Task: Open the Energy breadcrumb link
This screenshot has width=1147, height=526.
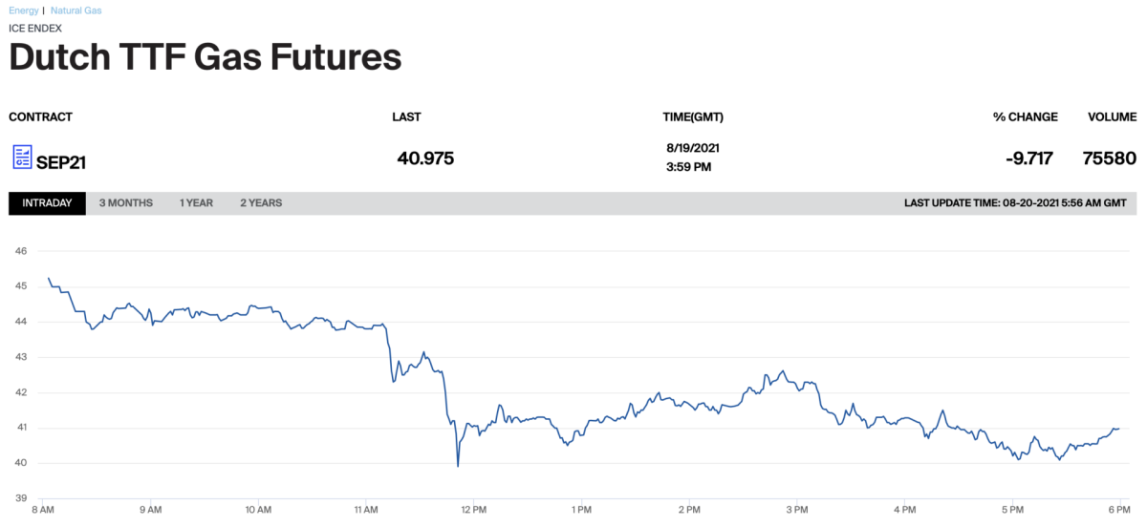Action: pyautogui.click(x=24, y=11)
